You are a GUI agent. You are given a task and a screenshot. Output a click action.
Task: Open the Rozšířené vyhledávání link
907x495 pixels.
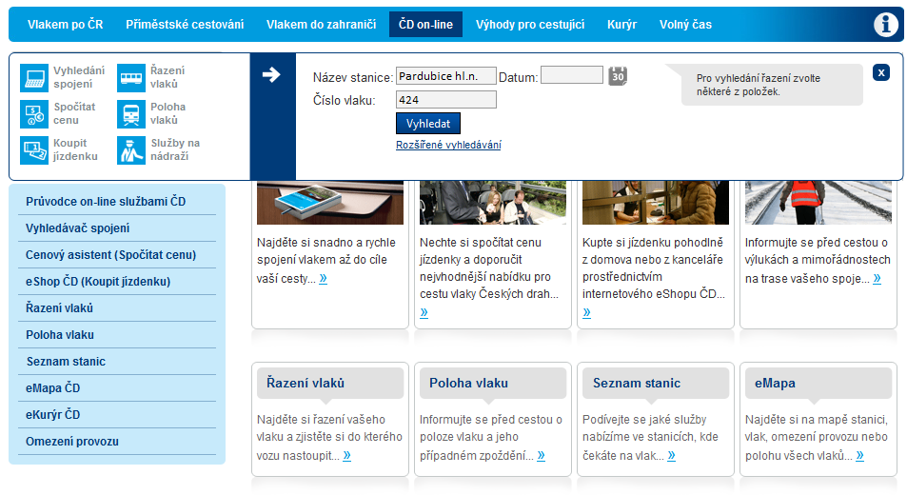tap(448, 145)
